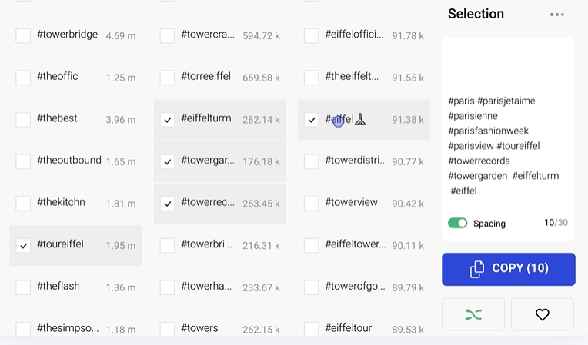The height and width of the screenshot is (345, 588).
Task: Uncheck the #eiffelturm checkbox
Action: tap(168, 120)
